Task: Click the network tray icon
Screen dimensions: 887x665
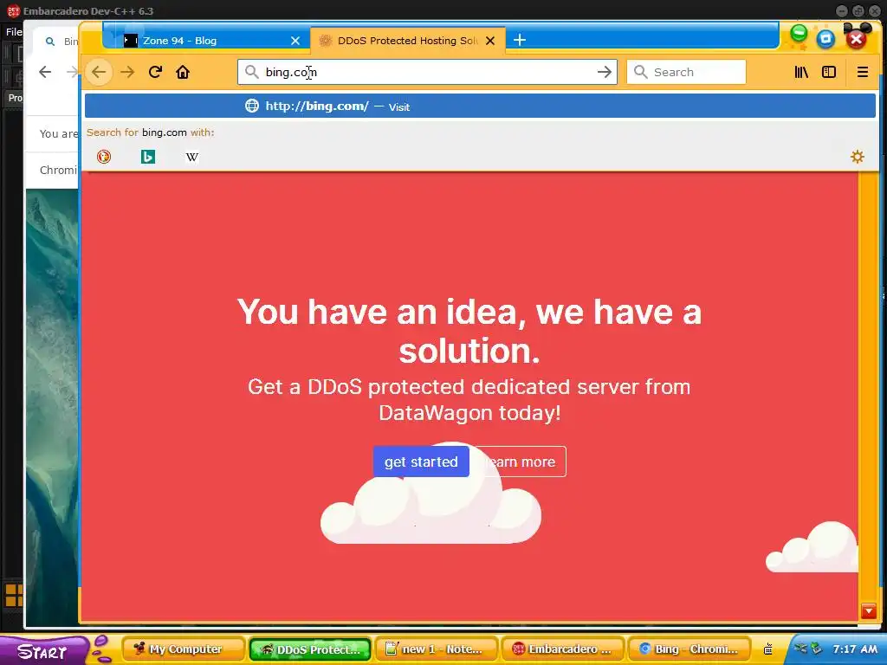Action: (816, 649)
